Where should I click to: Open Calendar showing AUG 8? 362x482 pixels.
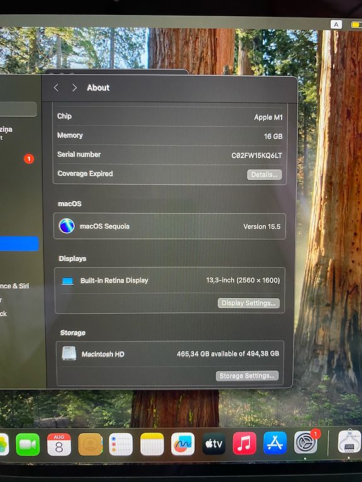click(x=59, y=444)
